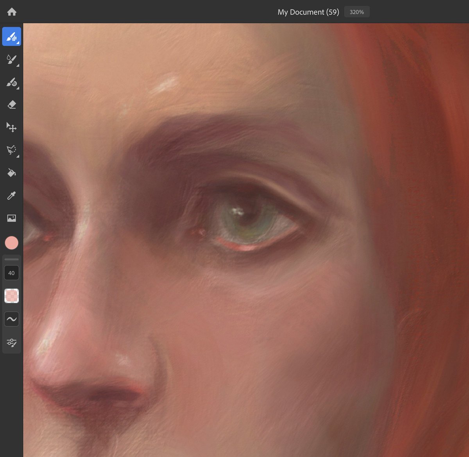Activate the Move and Transform tool
This screenshot has width=469, height=457.
click(x=11, y=128)
